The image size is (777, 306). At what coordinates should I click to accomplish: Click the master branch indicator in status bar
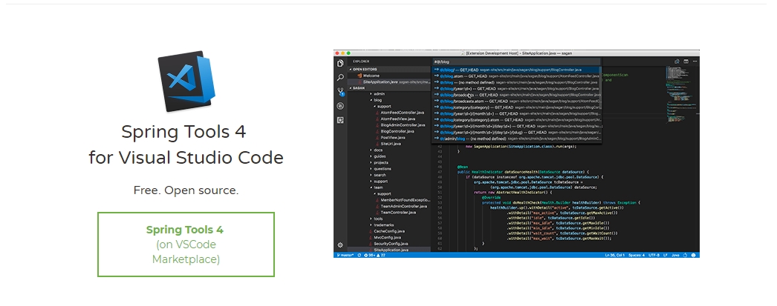click(x=345, y=255)
